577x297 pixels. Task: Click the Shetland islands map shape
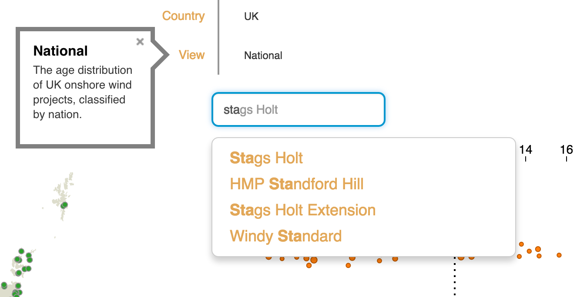63,193
